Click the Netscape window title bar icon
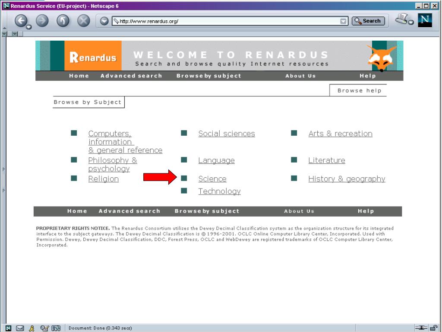 6,6
